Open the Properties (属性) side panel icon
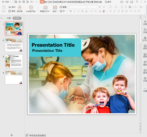This screenshot has width=147, height=137. click(x=145, y=63)
